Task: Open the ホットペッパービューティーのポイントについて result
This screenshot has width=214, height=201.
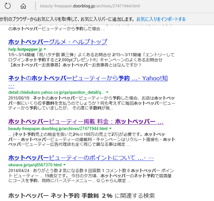Action: (81, 158)
